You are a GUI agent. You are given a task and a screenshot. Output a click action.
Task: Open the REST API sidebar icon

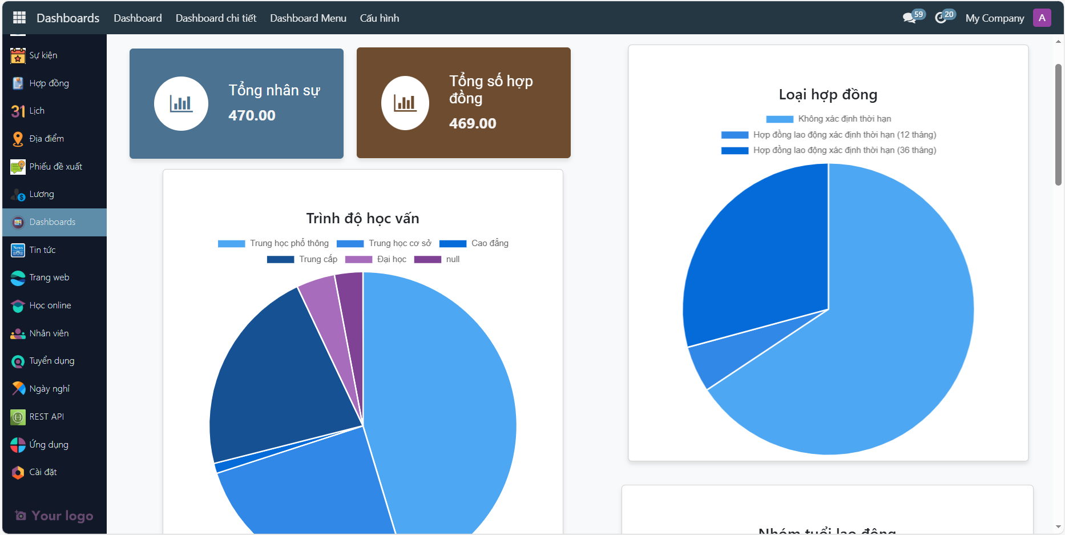(17, 416)
